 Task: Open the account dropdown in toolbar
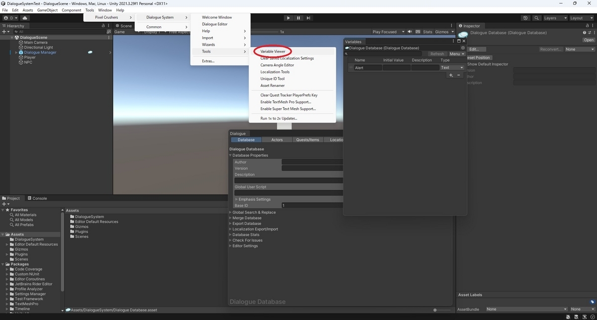coord(9,18)
